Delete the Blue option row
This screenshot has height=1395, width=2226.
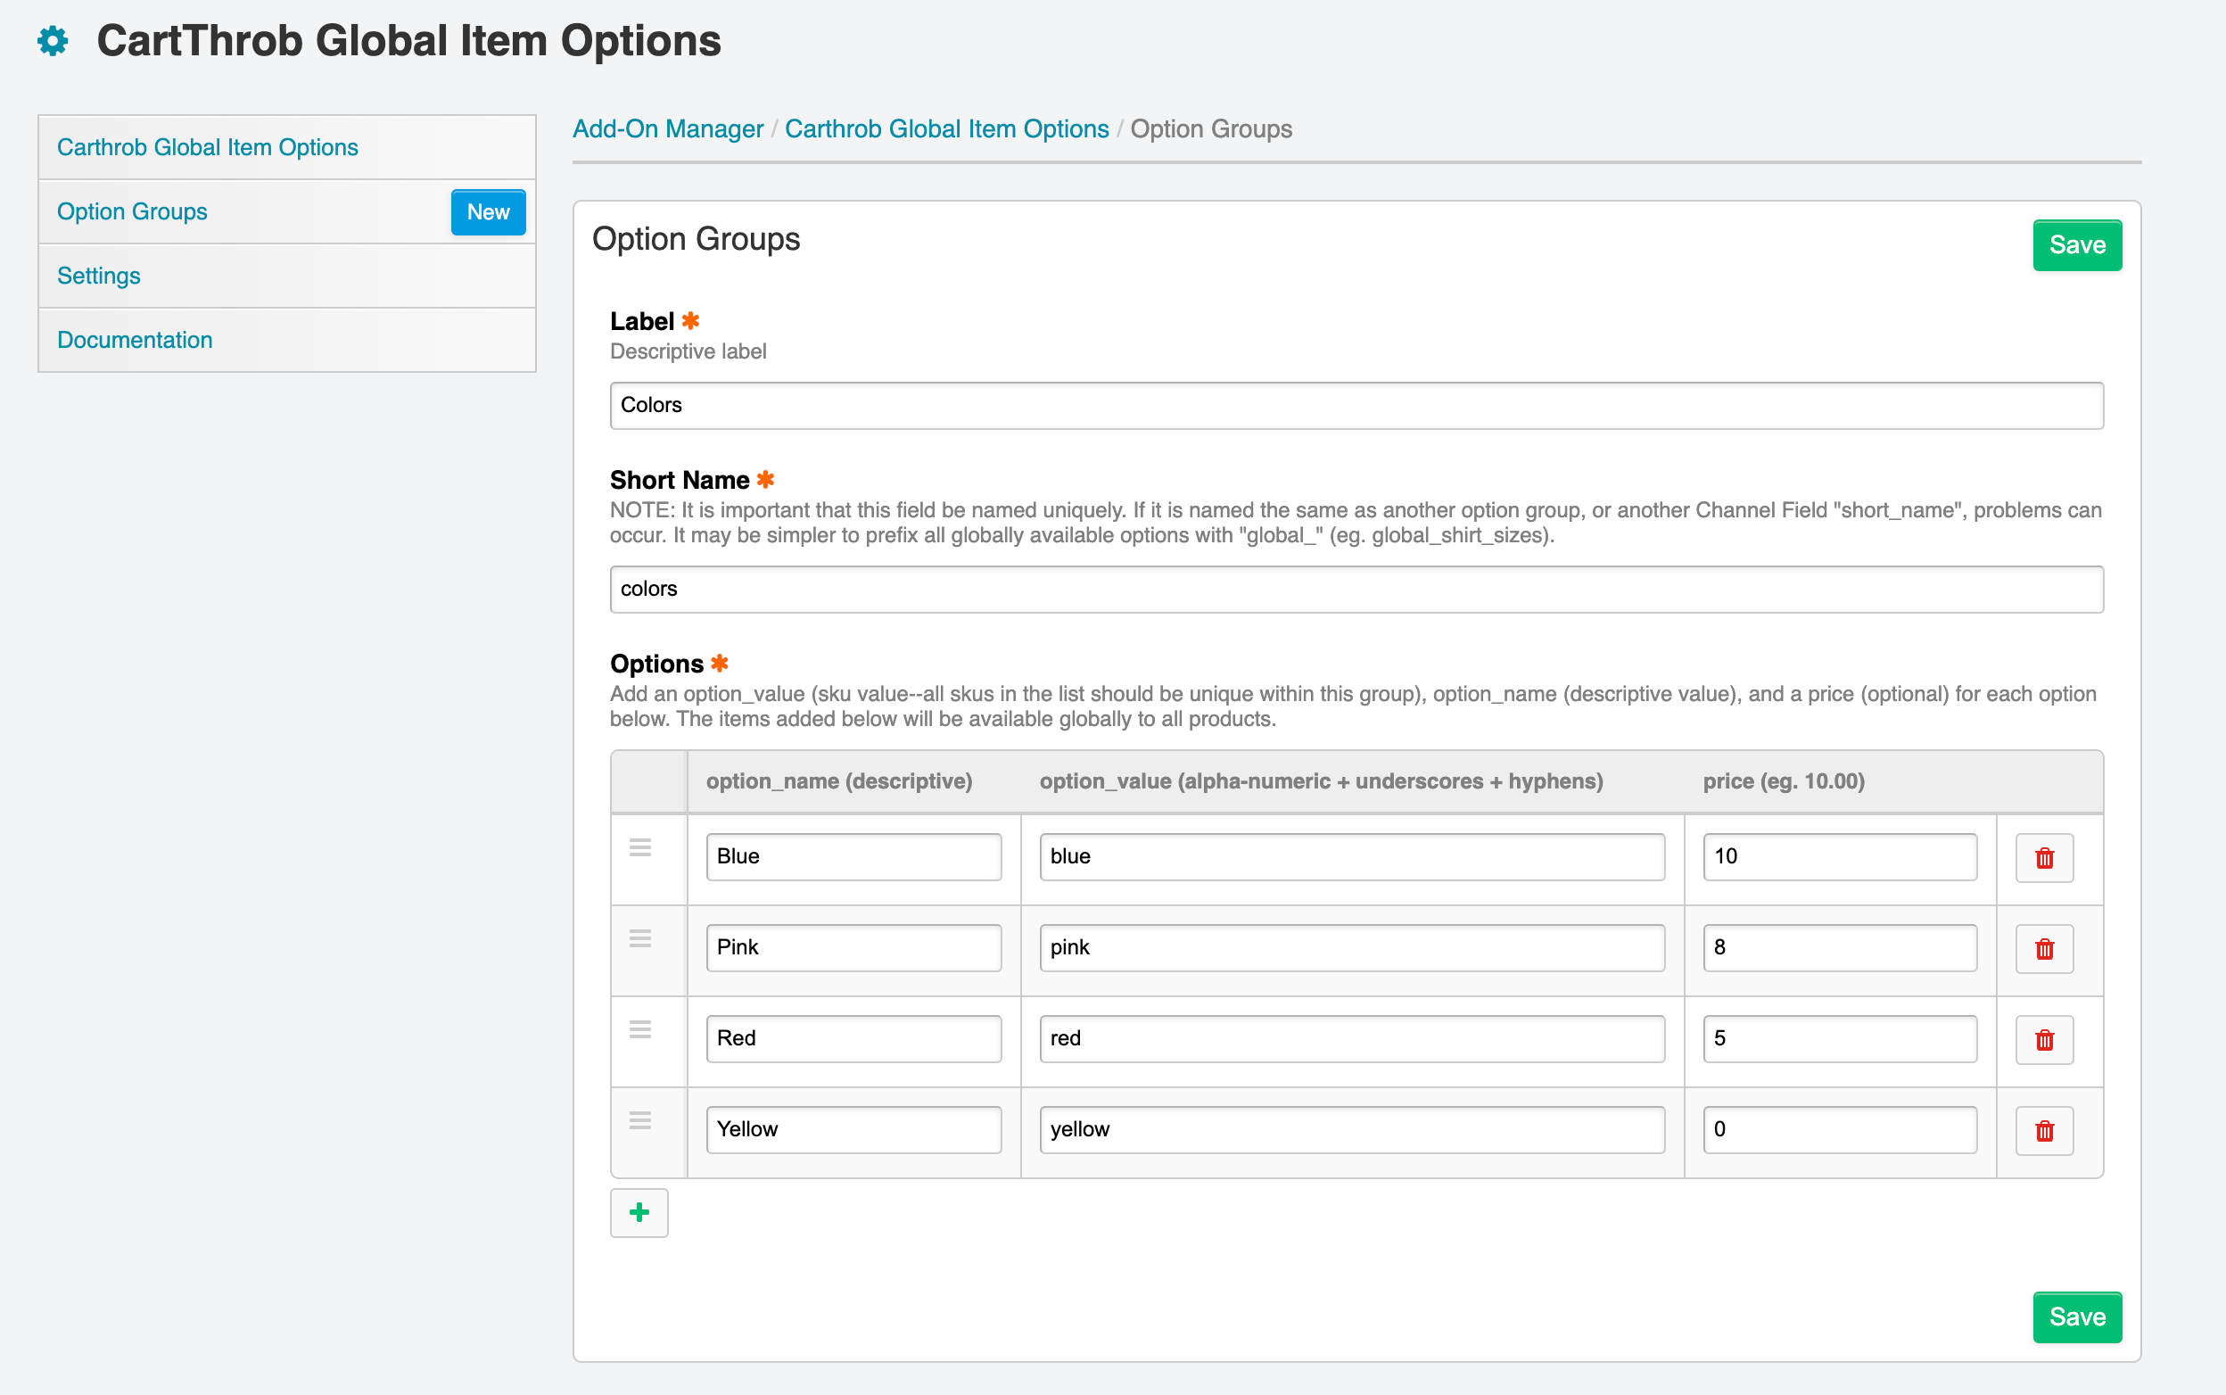[2044, 857]
